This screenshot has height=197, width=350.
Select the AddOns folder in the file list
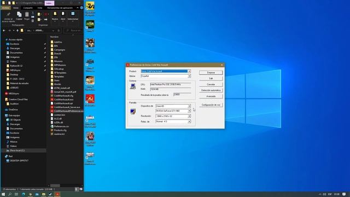[58, 42]
